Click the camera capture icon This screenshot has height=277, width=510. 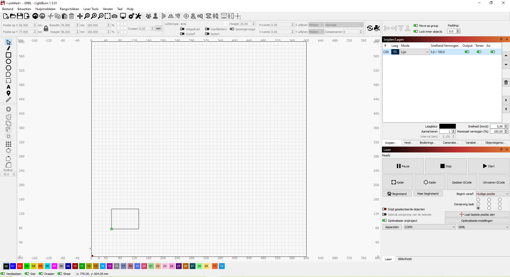coord(114,16)
